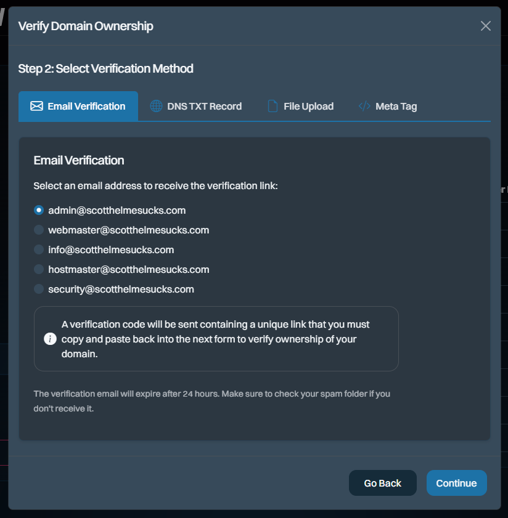Screen dimensions: 508x518
Task: Click the Continue button
Action: [456, 483]
